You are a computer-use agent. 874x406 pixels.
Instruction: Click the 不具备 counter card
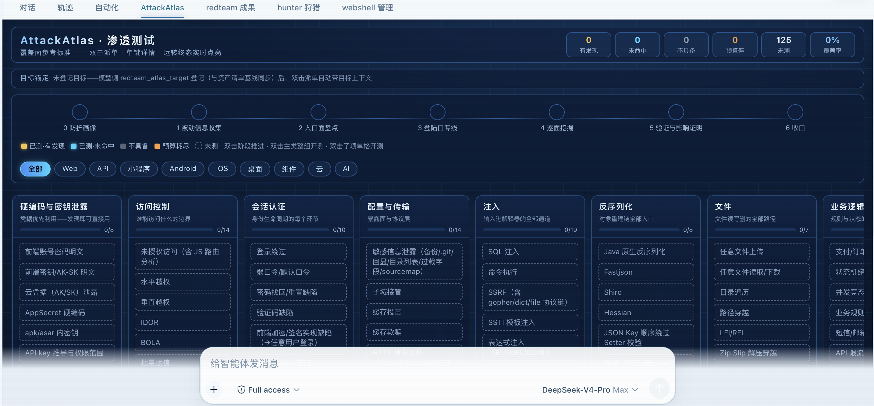686,45
